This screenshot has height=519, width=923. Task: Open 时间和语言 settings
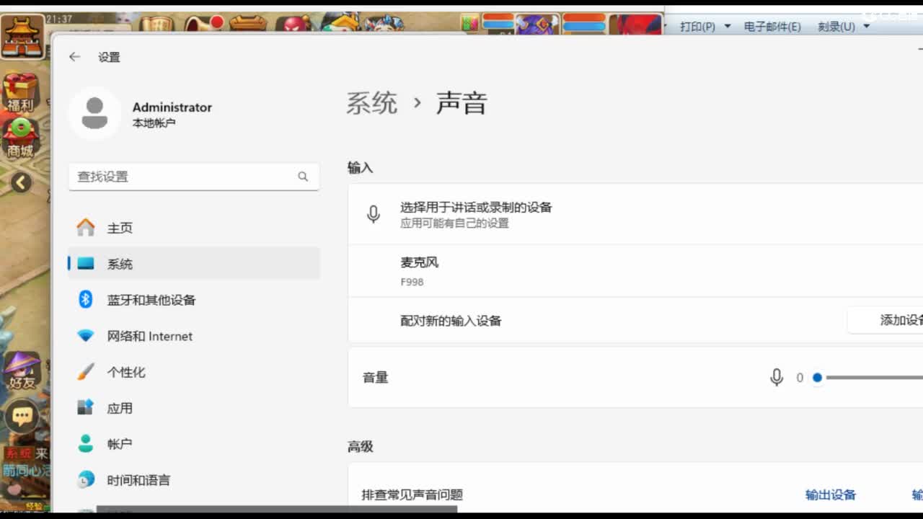tap(194, 480)
